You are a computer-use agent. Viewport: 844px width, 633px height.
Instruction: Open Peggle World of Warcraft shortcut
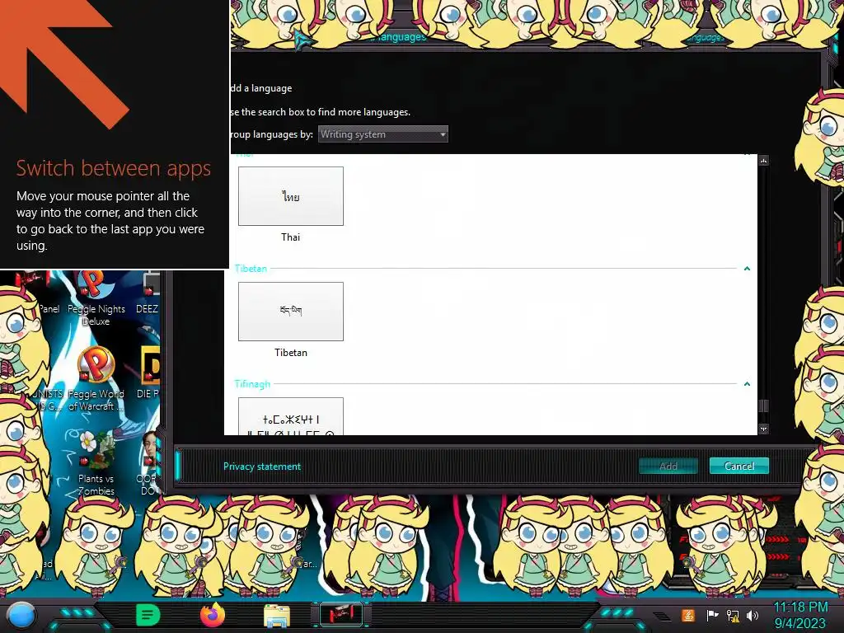coord(96,379)
